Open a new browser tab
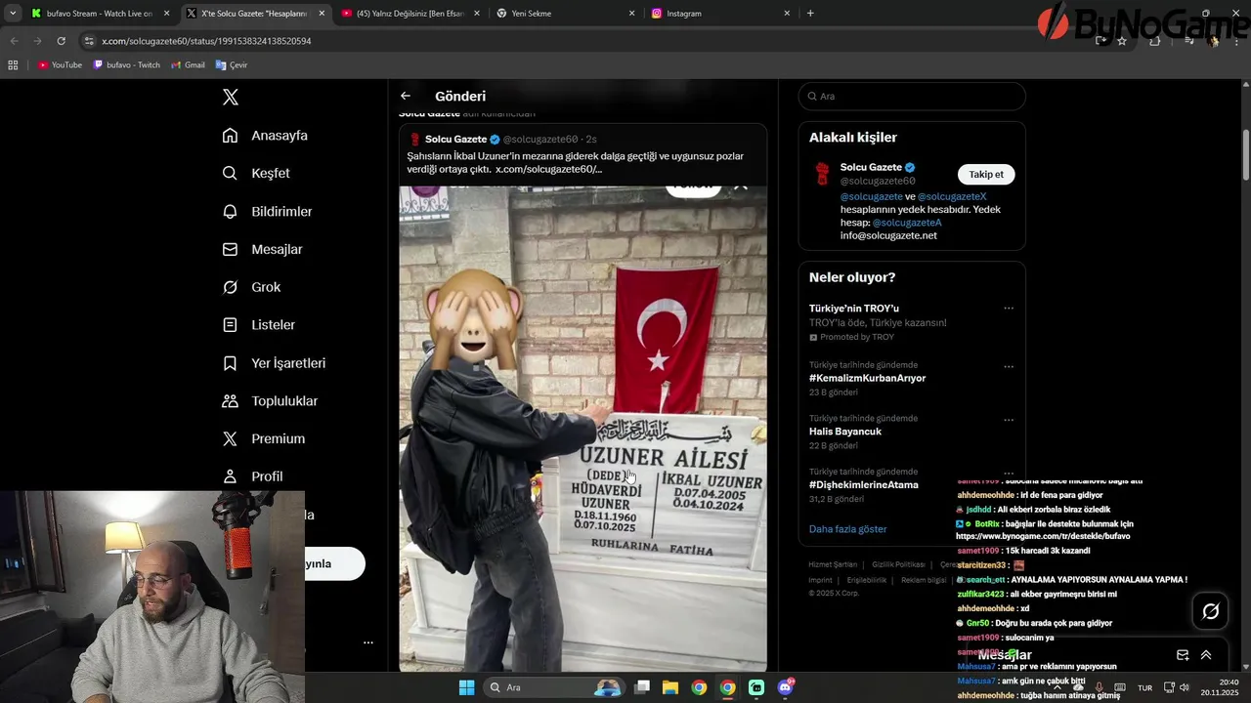Image resolution: width=1251 pixels, height=703 pixels. click(x=810, y=14)
